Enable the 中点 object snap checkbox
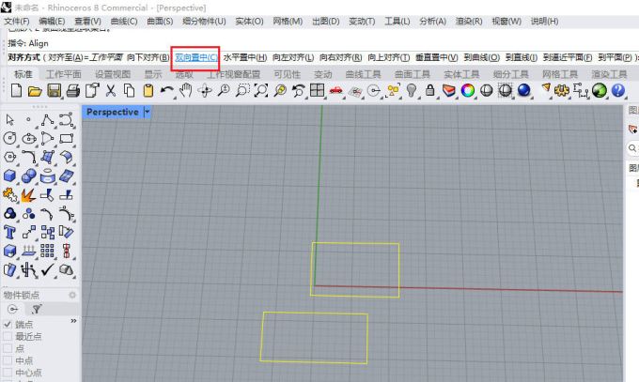Image resolution: width=639 pixels, height=382 pixels. coord(8,360)
